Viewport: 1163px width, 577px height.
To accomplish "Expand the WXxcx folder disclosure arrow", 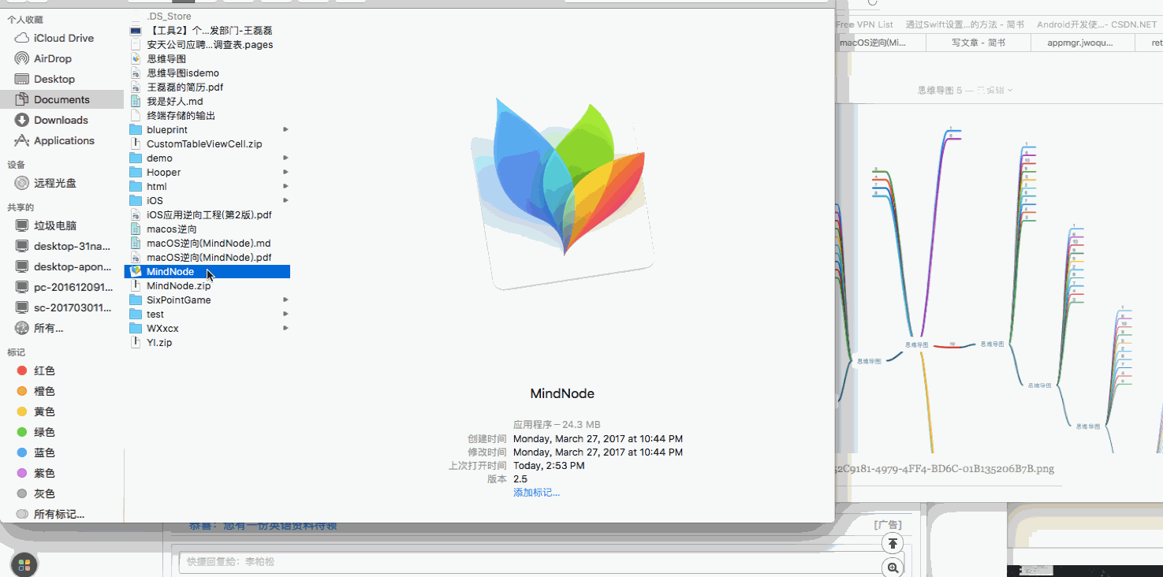I will 285,328.
